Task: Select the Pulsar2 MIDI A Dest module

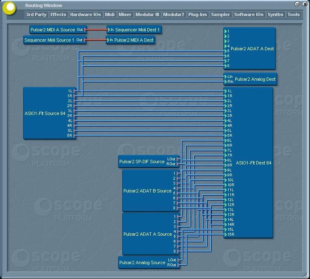Action: 130,40
